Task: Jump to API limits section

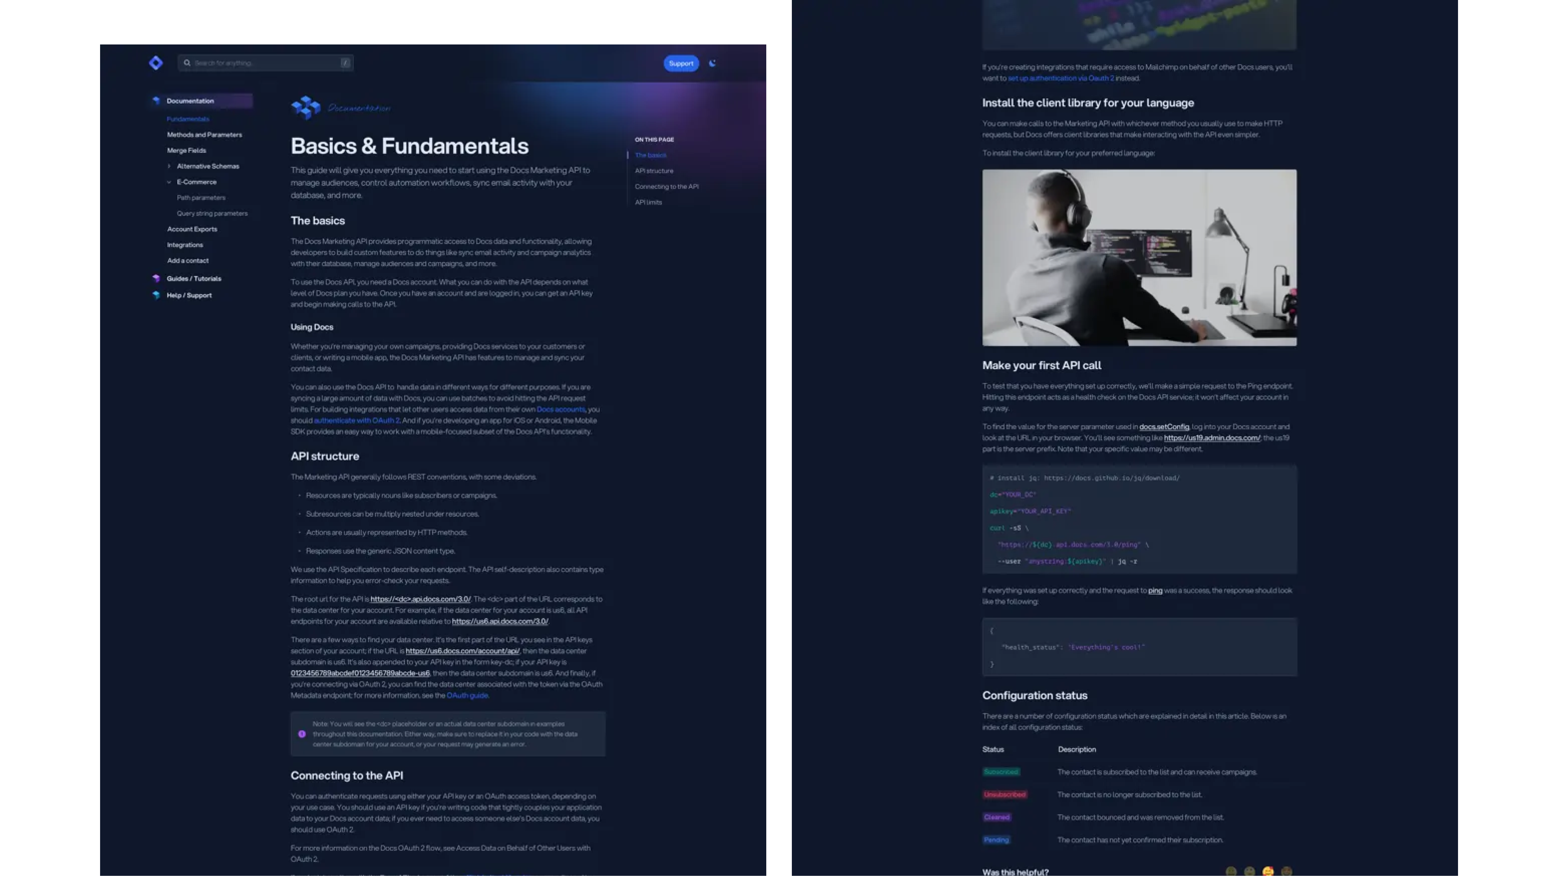Action: (x=649, y=202)
